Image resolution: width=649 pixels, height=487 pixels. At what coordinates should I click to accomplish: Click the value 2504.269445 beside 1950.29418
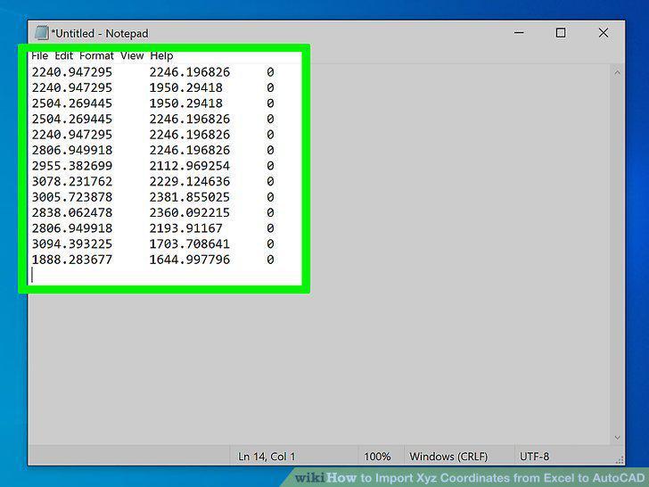point(72,103)
